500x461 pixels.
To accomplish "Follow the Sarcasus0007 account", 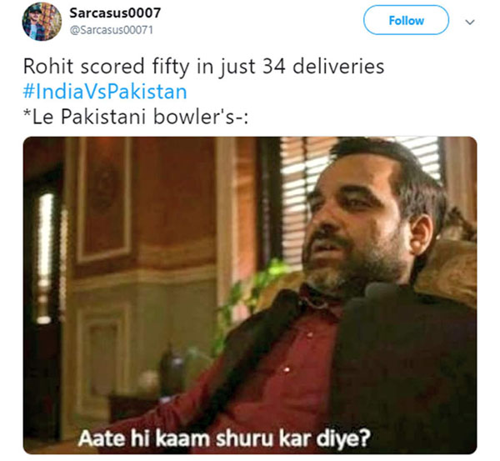I will pos(406,20).
